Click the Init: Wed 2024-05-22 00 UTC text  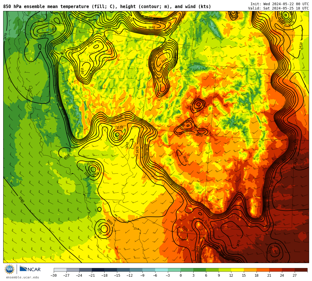point(280,4)
